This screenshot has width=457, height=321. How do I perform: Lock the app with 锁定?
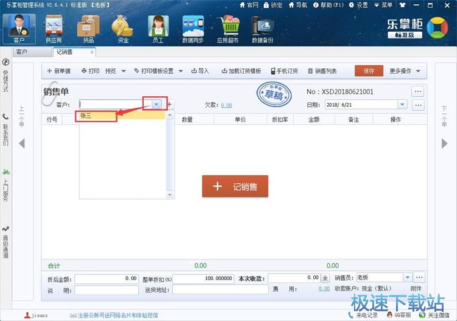[x=273, y=5]
